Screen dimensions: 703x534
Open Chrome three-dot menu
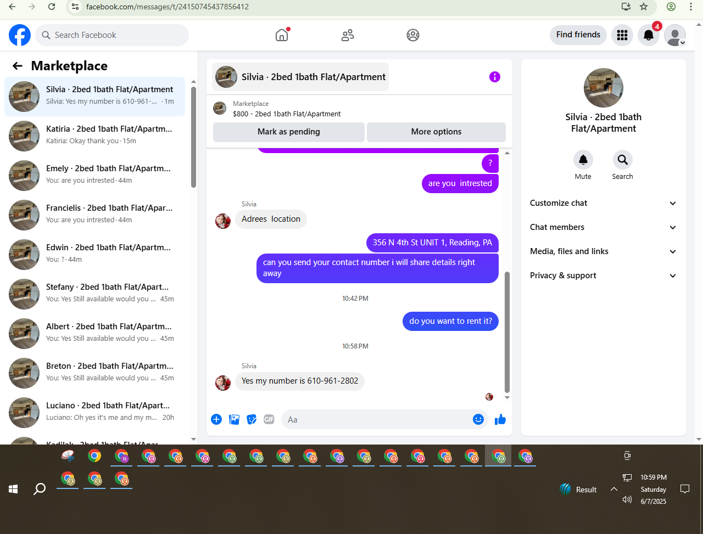point(691,7)
